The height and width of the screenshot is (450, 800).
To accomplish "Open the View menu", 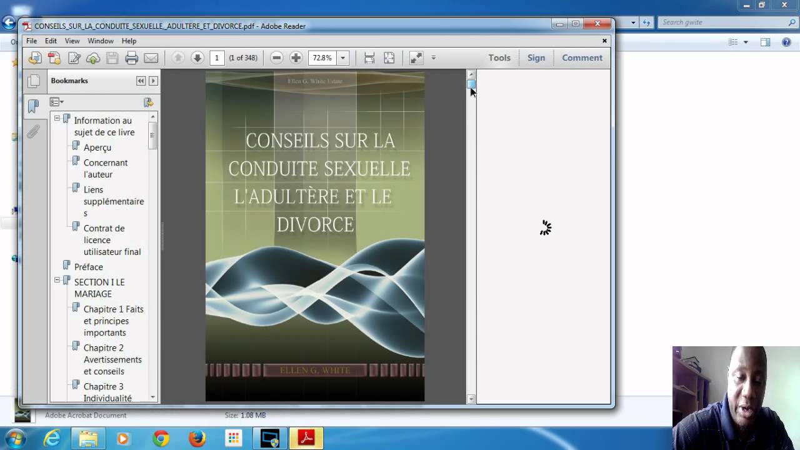I will click(72, 41).
